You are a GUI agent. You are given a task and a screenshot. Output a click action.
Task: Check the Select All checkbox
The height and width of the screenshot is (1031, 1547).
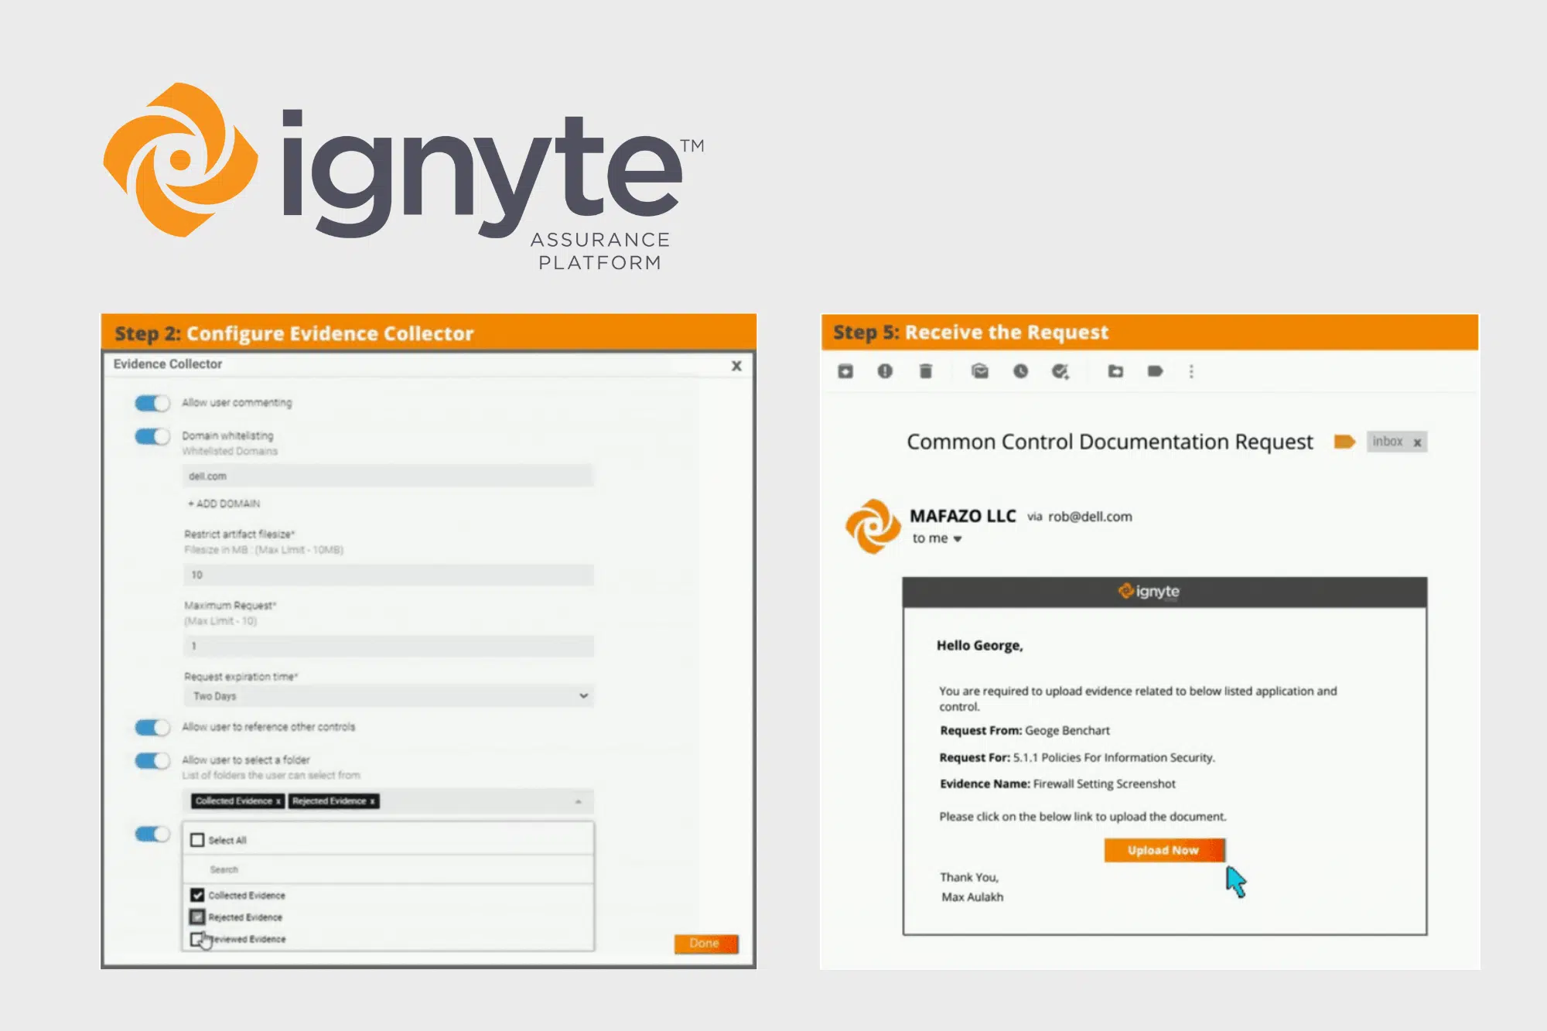(x=197, y=840)
